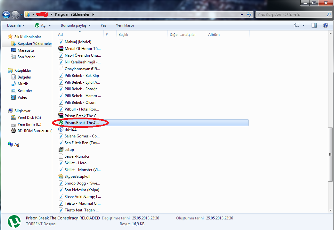Click Yeni klasör button
Image resolution: width=334 pixels, height=230 pixels.
[x=125, y=25]
